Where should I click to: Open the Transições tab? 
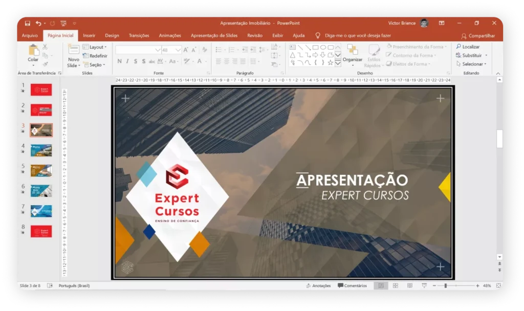139,36
